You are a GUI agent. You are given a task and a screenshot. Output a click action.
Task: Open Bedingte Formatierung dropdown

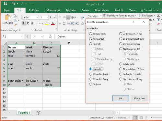tap(136, 15)
